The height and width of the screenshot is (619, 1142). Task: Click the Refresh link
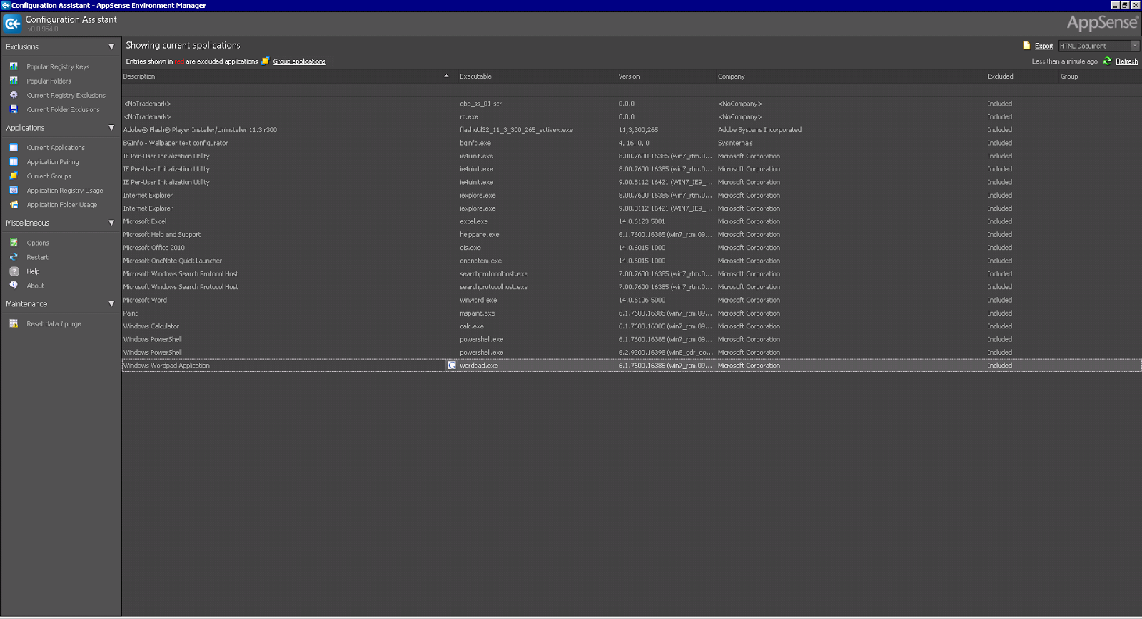[1126, 61]
